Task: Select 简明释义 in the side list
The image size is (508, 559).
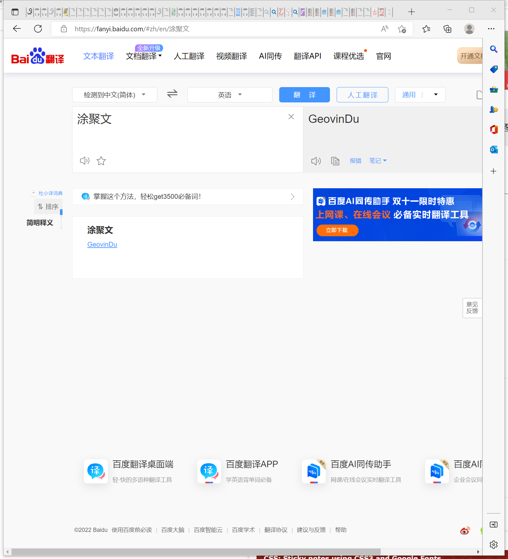Action: pos(40,223)
